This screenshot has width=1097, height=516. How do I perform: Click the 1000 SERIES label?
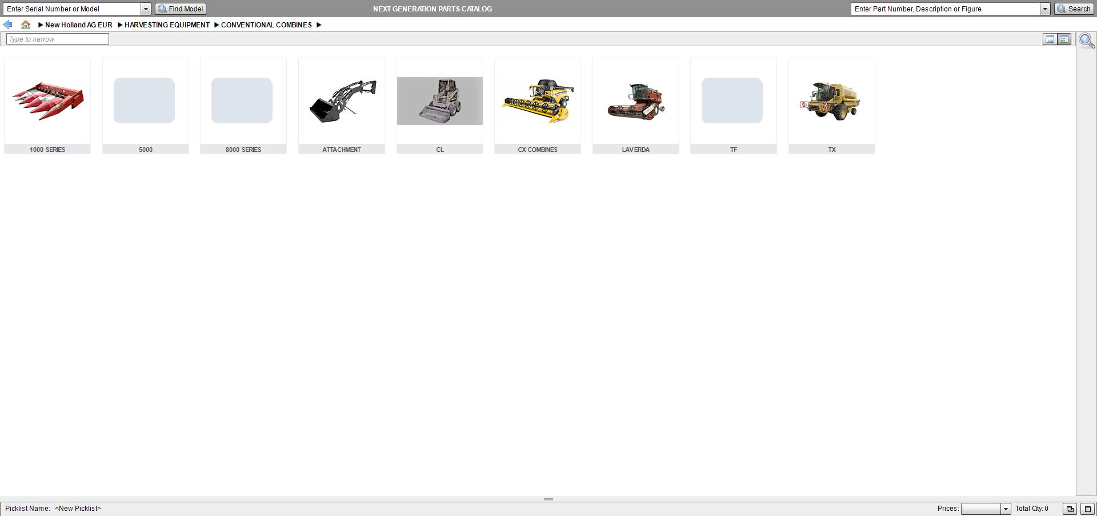[x=47, y=150]
